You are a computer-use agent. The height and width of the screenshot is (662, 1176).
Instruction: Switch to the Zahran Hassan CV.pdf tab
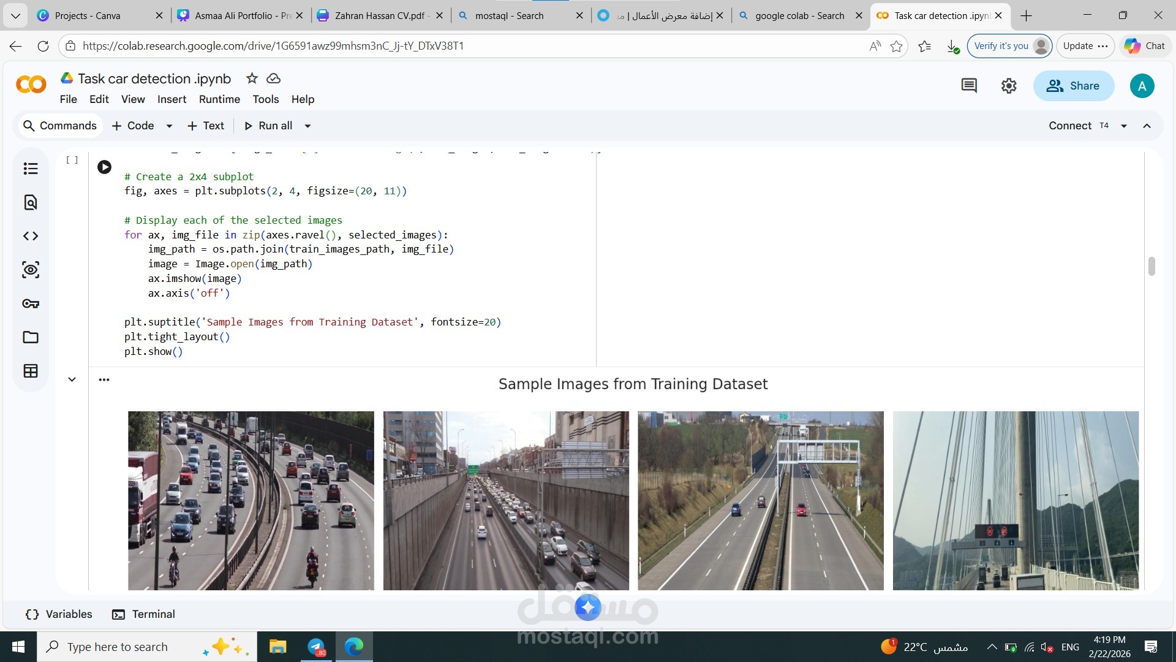pos(380,15)
